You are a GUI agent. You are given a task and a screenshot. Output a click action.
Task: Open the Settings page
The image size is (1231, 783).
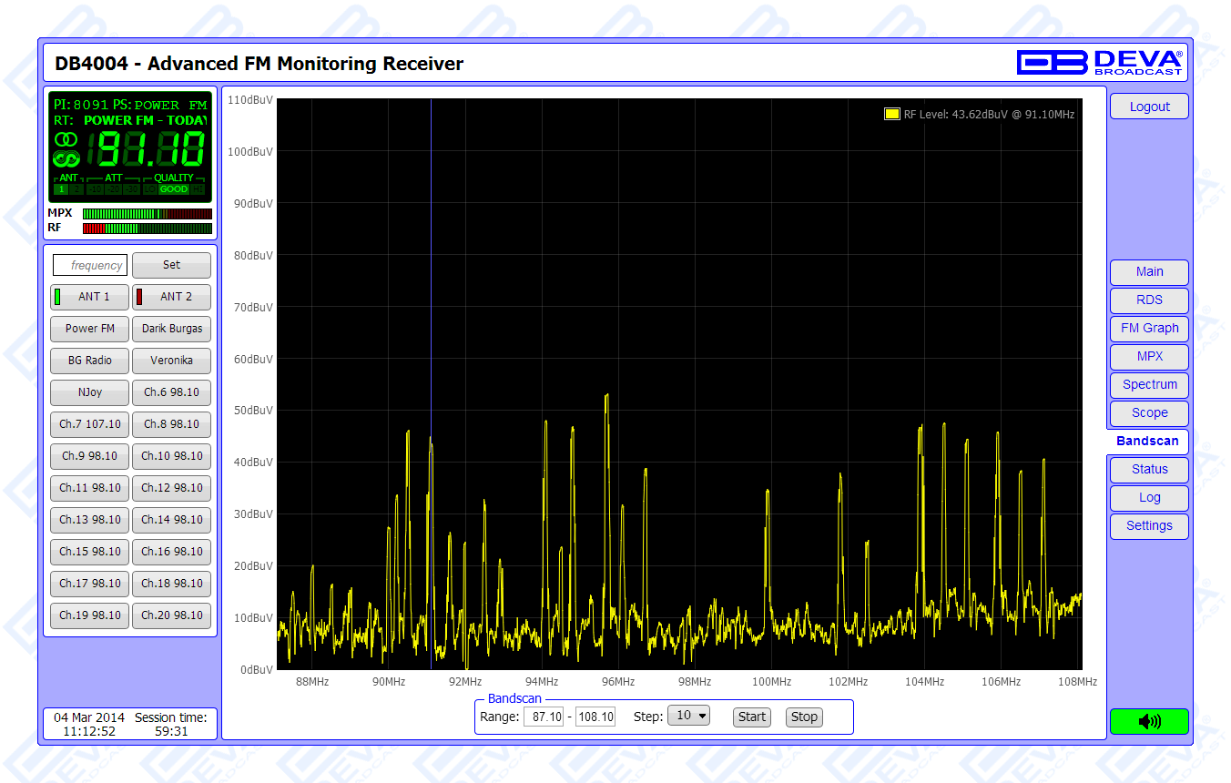pos(1149,525)
